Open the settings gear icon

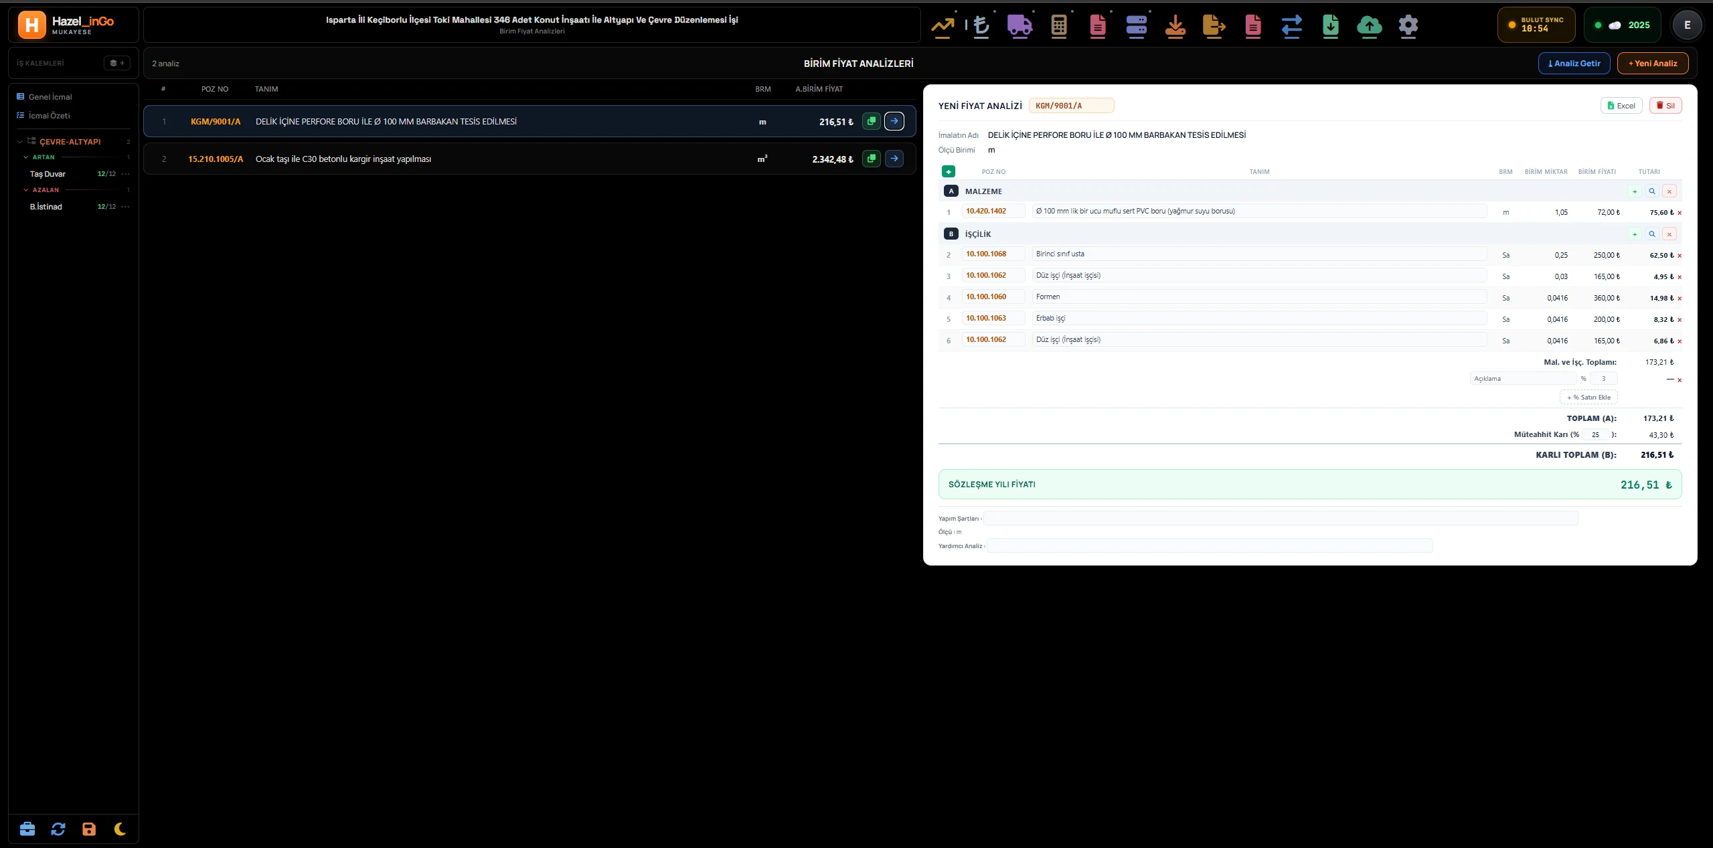tap(1408, 25)
